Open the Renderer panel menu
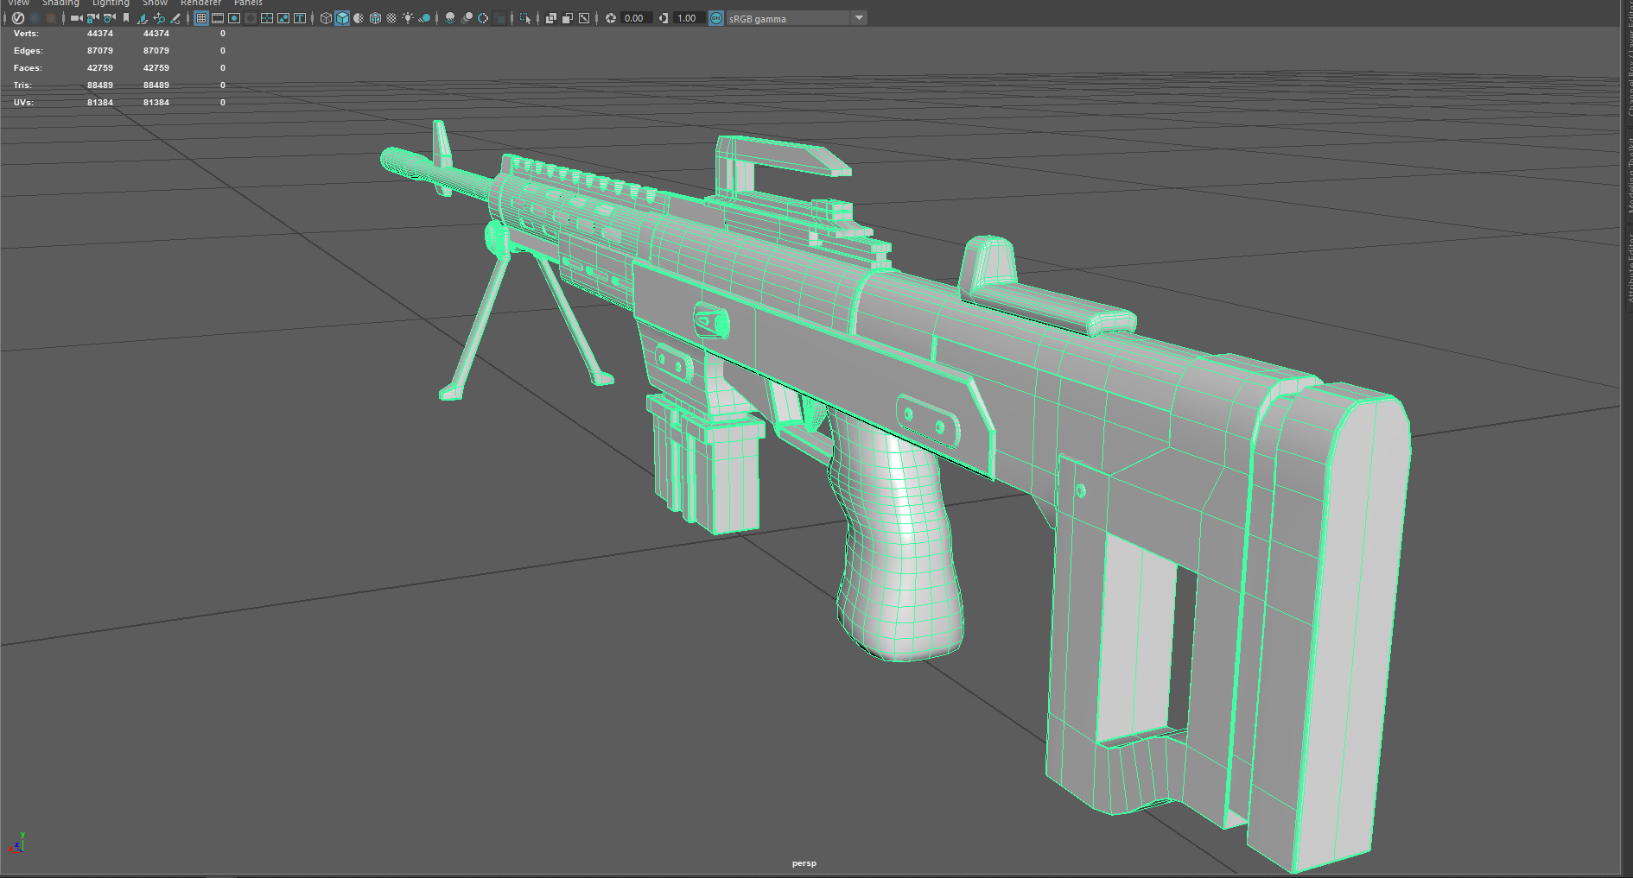This screenshot has width=1633, height=878. [x=200, y=3]
